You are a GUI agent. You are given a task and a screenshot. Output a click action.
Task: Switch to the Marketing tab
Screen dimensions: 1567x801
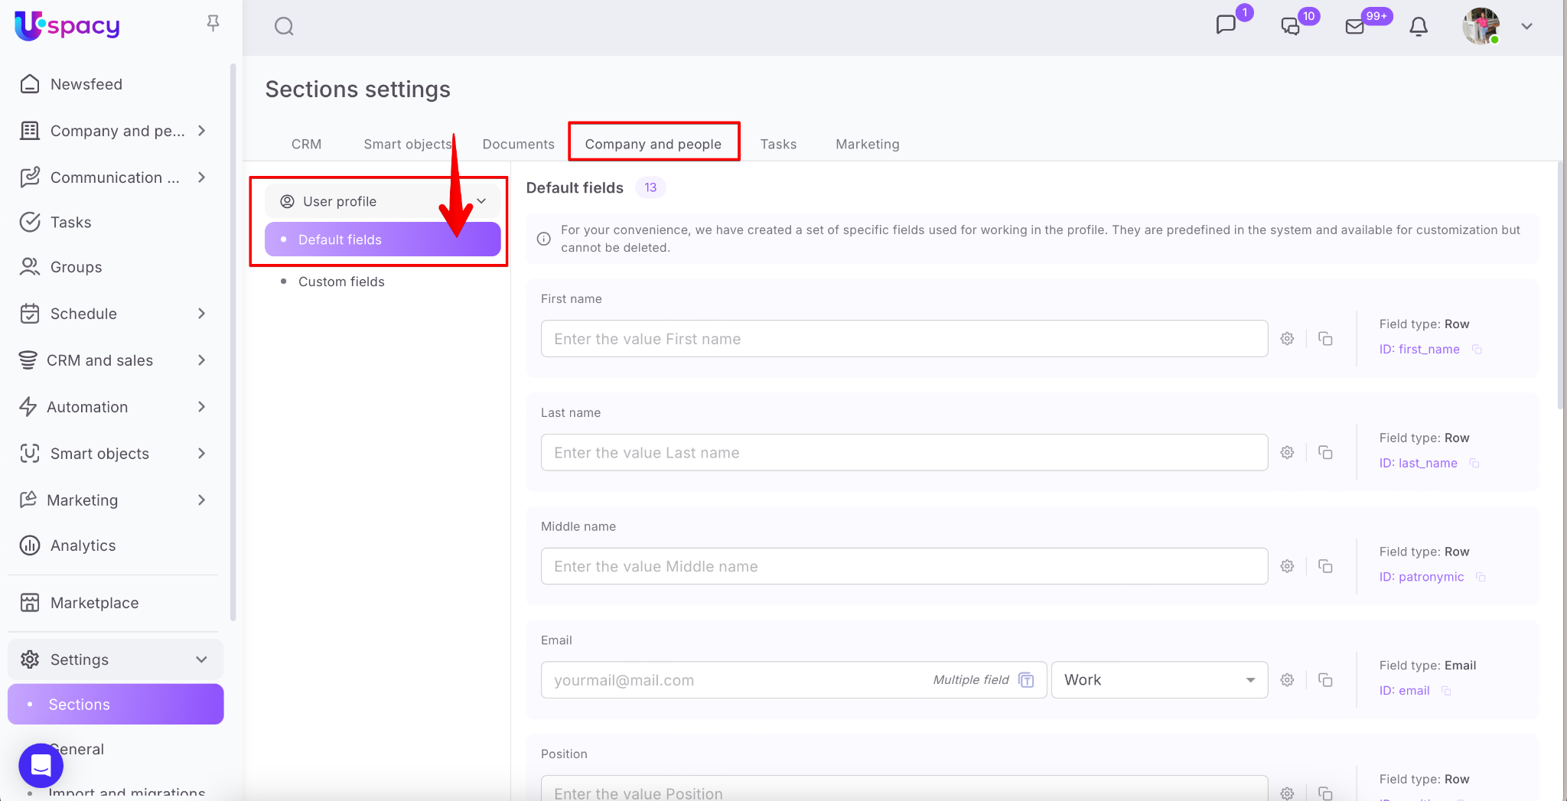867,144
